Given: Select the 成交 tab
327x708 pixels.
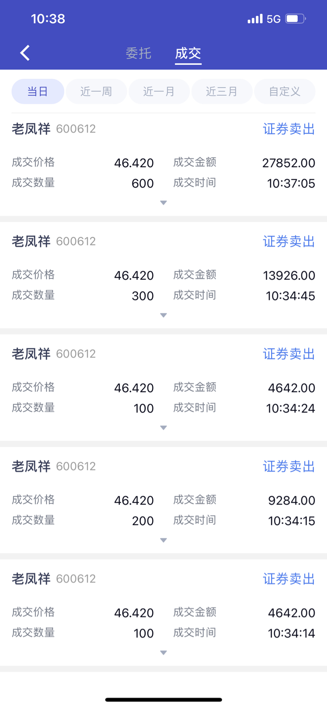Looking at the screenshot, I should 188,53.
